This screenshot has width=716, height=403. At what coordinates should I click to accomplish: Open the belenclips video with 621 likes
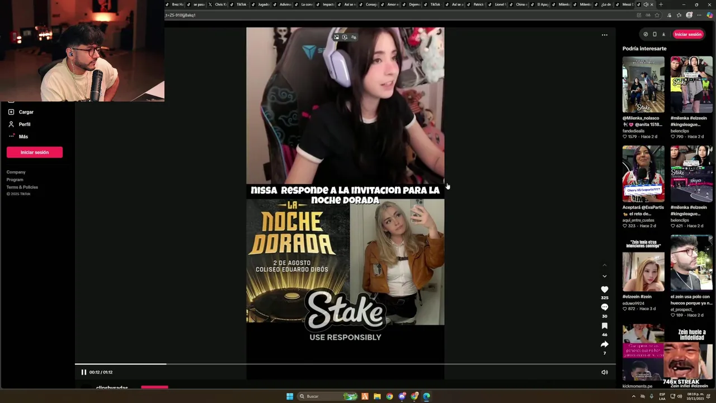click(691, 174)
